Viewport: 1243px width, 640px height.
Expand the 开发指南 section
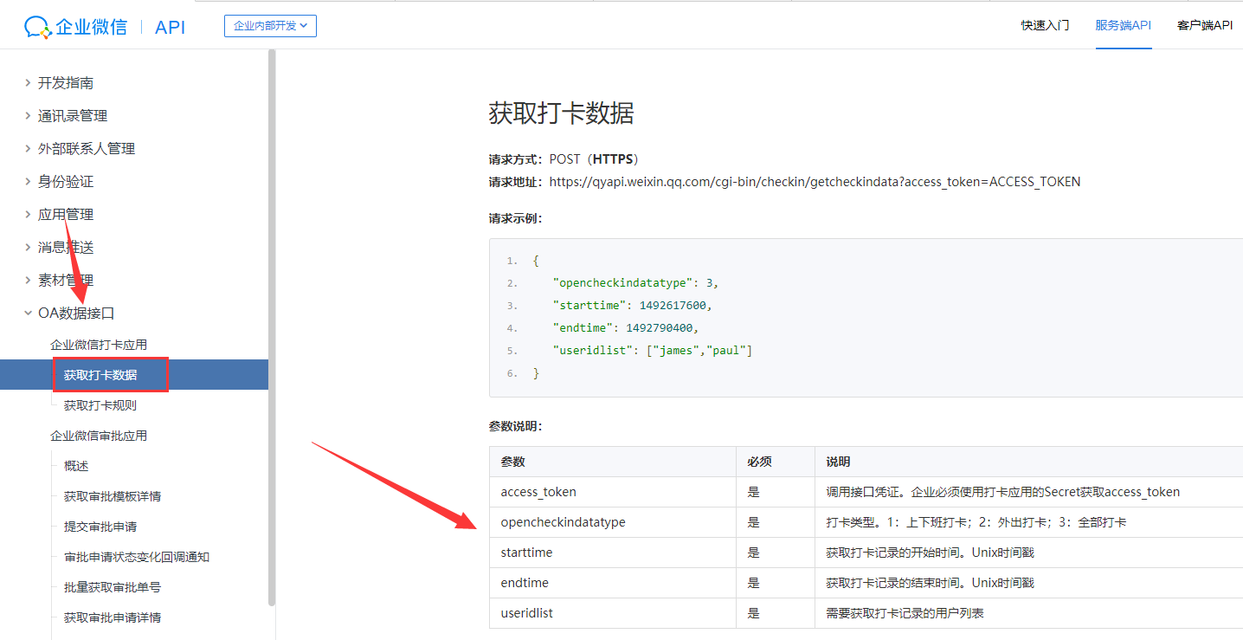[66, 83]
